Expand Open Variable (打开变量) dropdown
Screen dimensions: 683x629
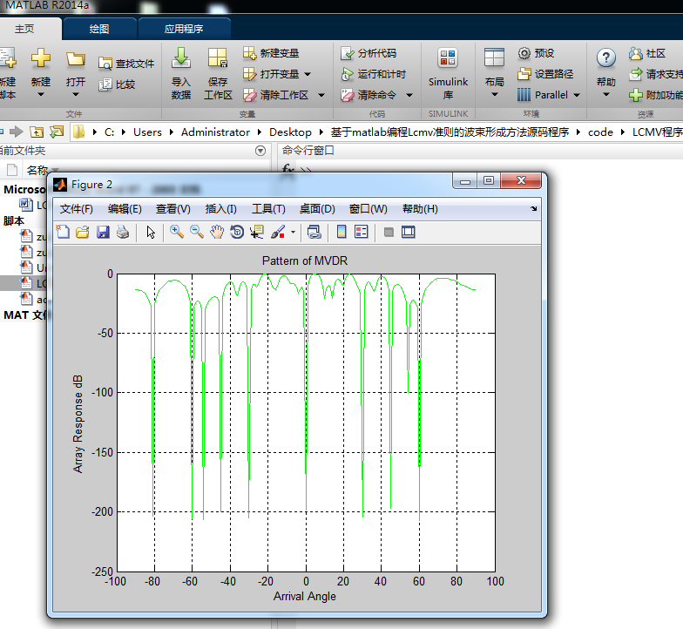click(x=308, y=74)
